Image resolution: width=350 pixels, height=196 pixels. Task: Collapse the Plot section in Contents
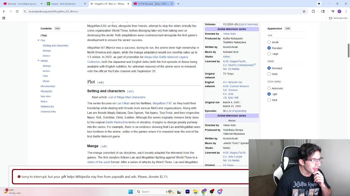tap(38, 40)
